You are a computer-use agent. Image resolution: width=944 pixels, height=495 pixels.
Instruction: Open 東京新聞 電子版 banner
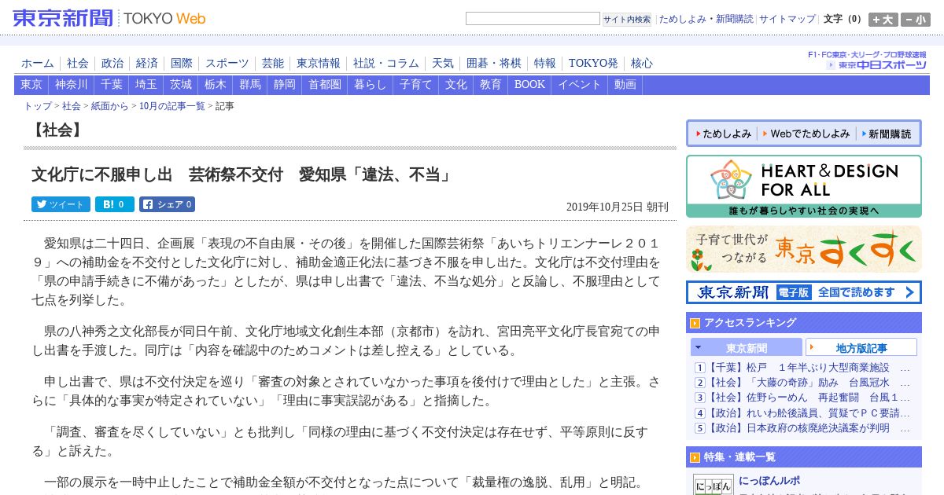click(x=803, y=292)
